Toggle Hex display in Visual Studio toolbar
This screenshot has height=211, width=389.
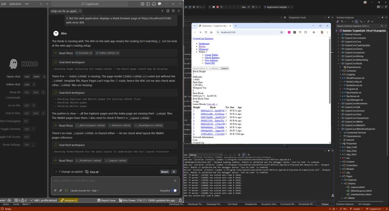coord(244,7)
